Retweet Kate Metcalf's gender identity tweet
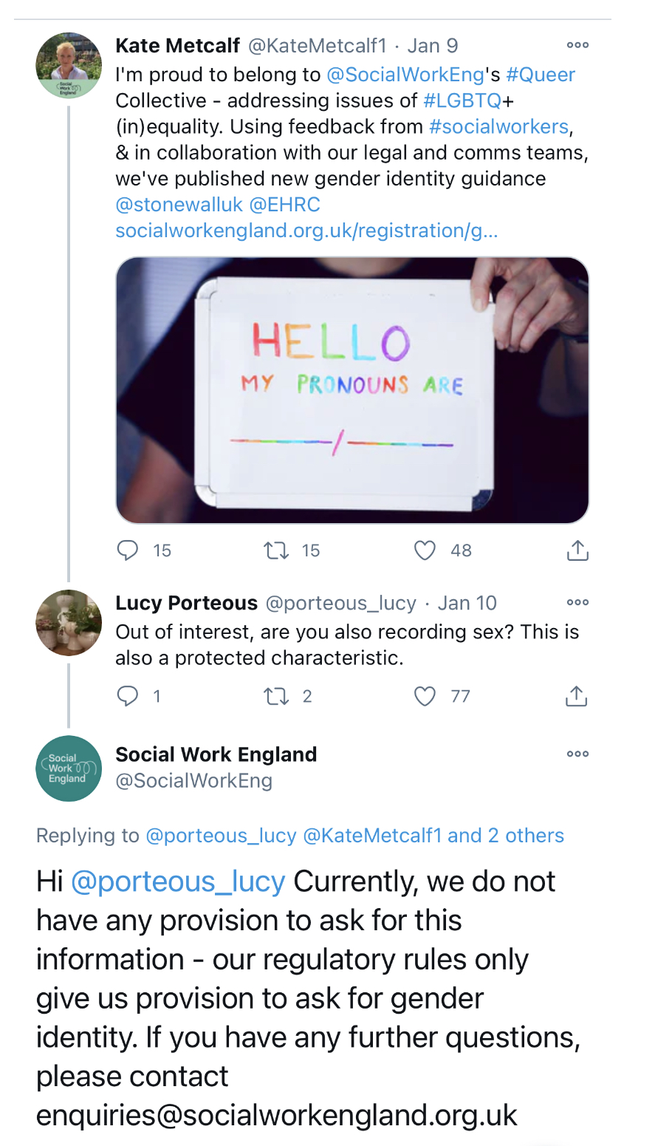The width and height of the screenshot is (672, 1146). (276, 550)
